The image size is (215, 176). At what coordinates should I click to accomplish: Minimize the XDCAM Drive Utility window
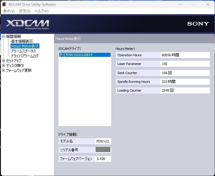pos(180,4)
